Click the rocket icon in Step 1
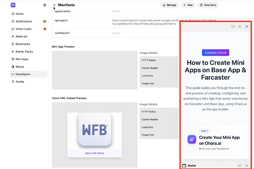The height and width of the screenshot is (169, 254). click(192, 139)
